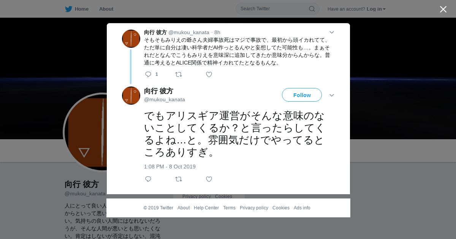Expand the chevron menu next to Follow

click(x=331, y=95)
